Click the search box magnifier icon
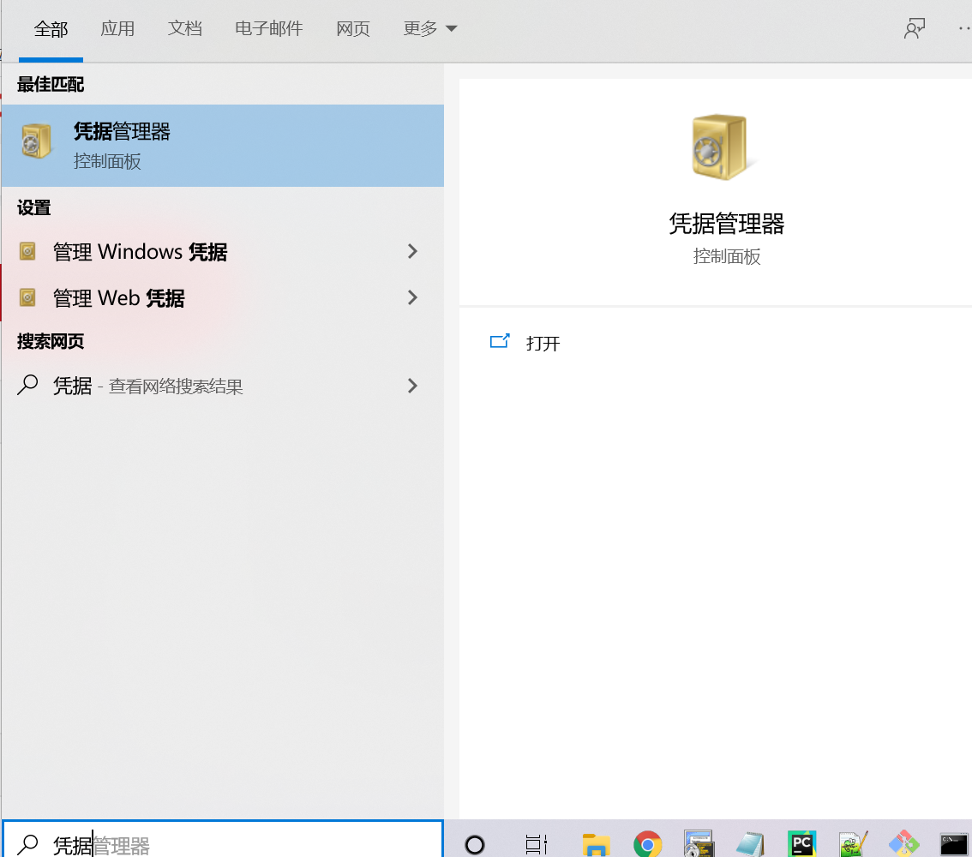This screenshot has width=972, height=857. [27, 844]
